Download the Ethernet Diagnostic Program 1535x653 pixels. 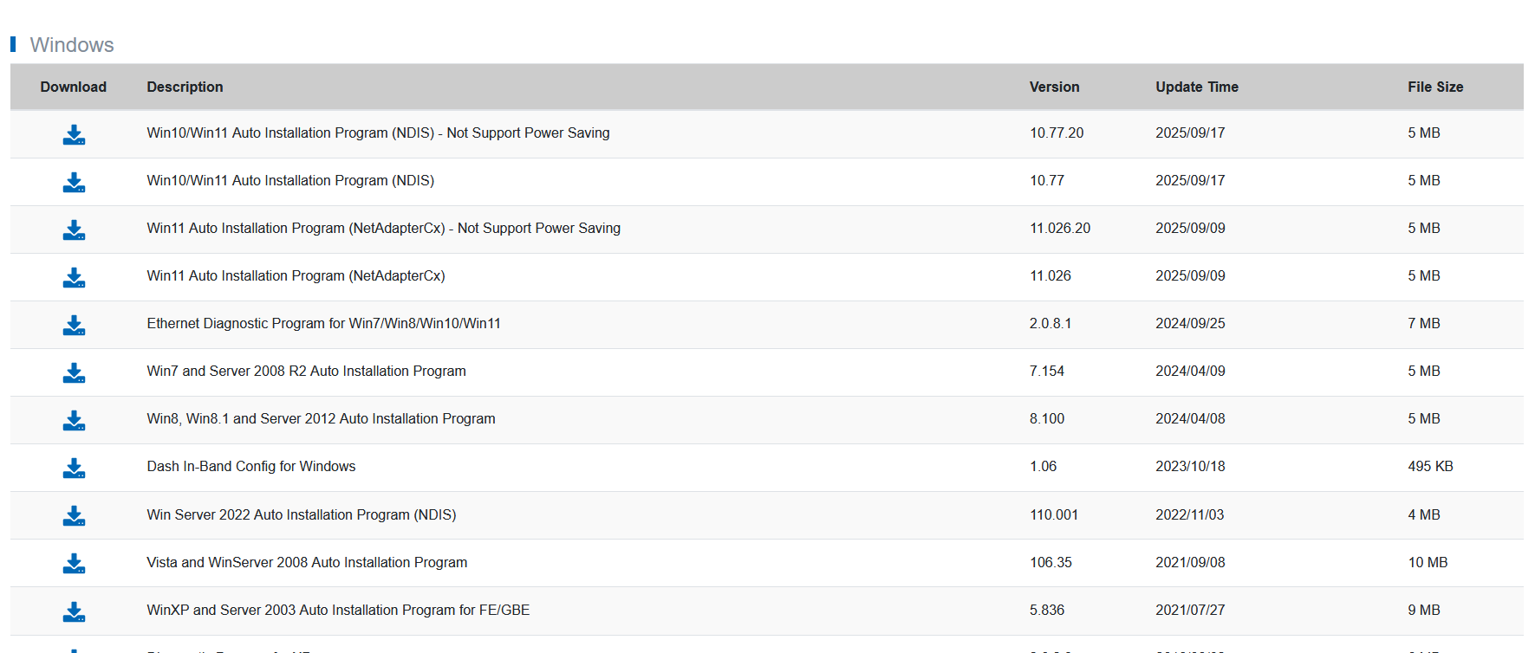pyautogui.click(x=74, y=325)
